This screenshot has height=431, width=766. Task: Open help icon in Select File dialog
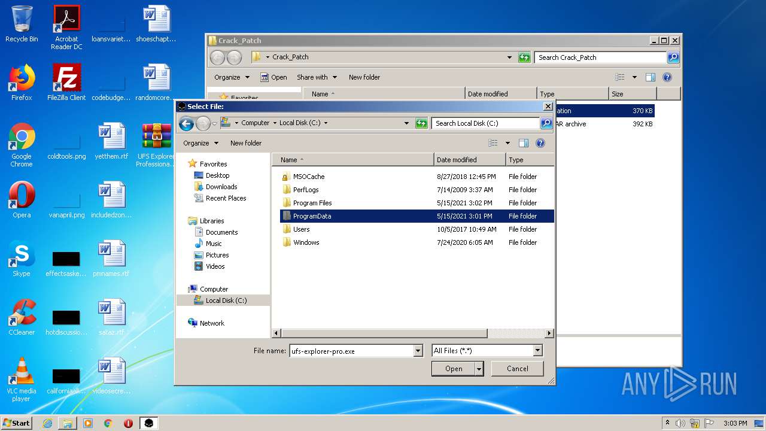point(540,143)
